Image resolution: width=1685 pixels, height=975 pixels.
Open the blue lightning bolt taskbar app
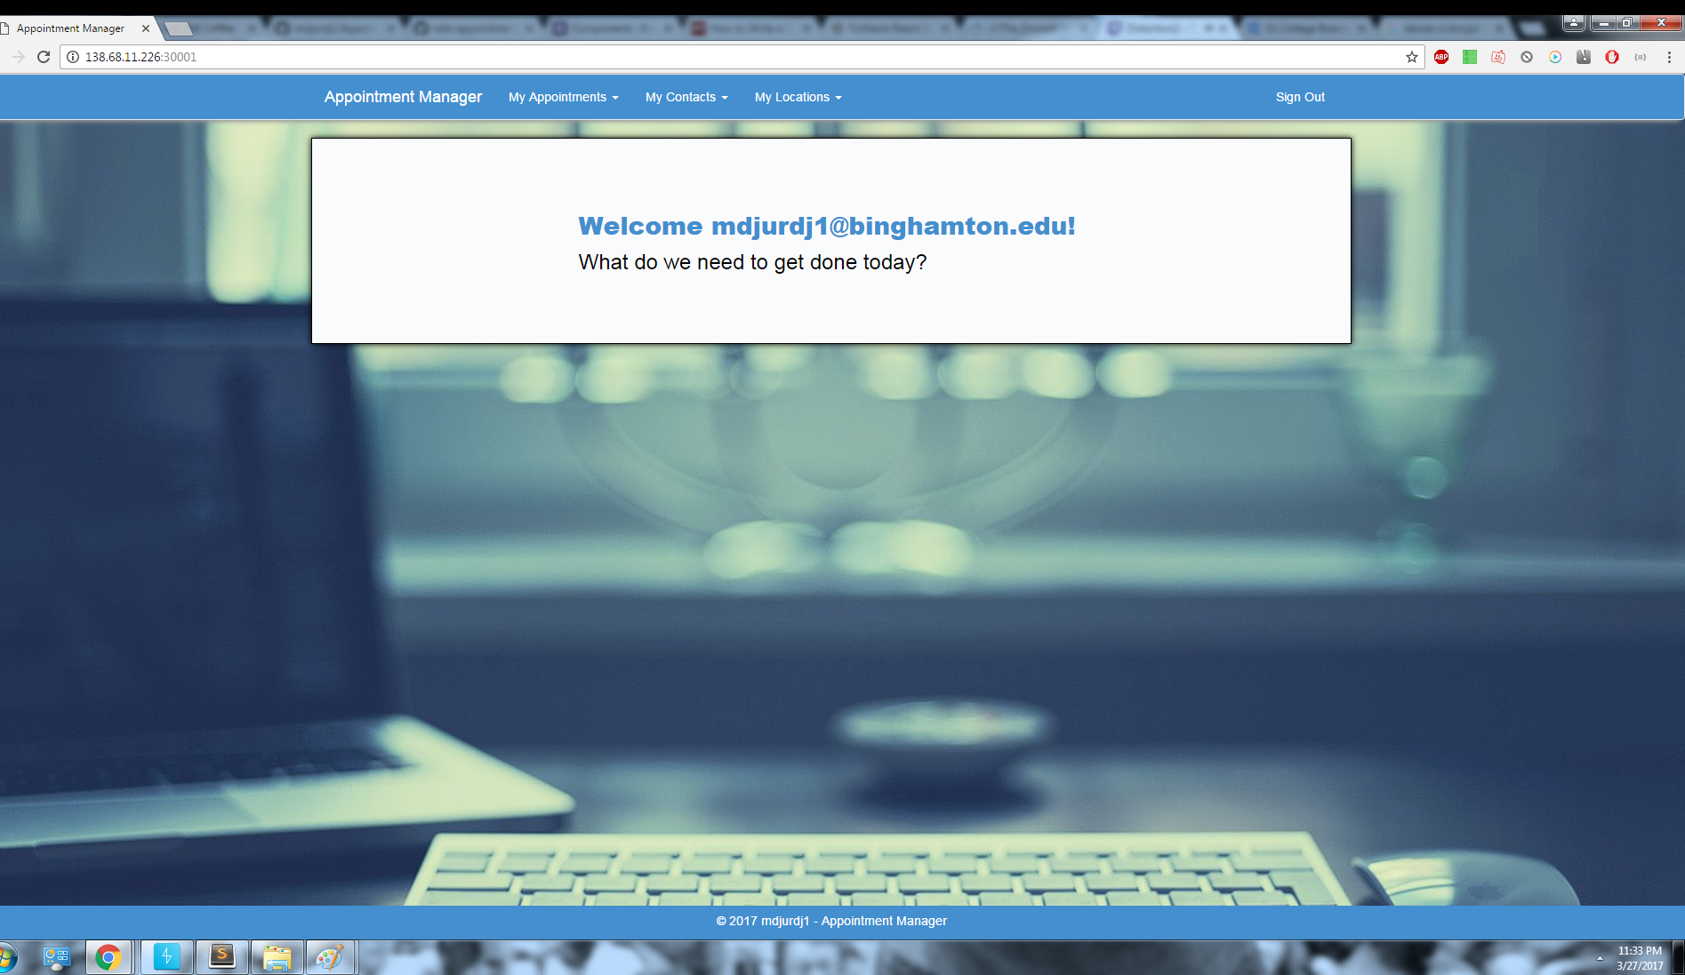tap(166, 957)
